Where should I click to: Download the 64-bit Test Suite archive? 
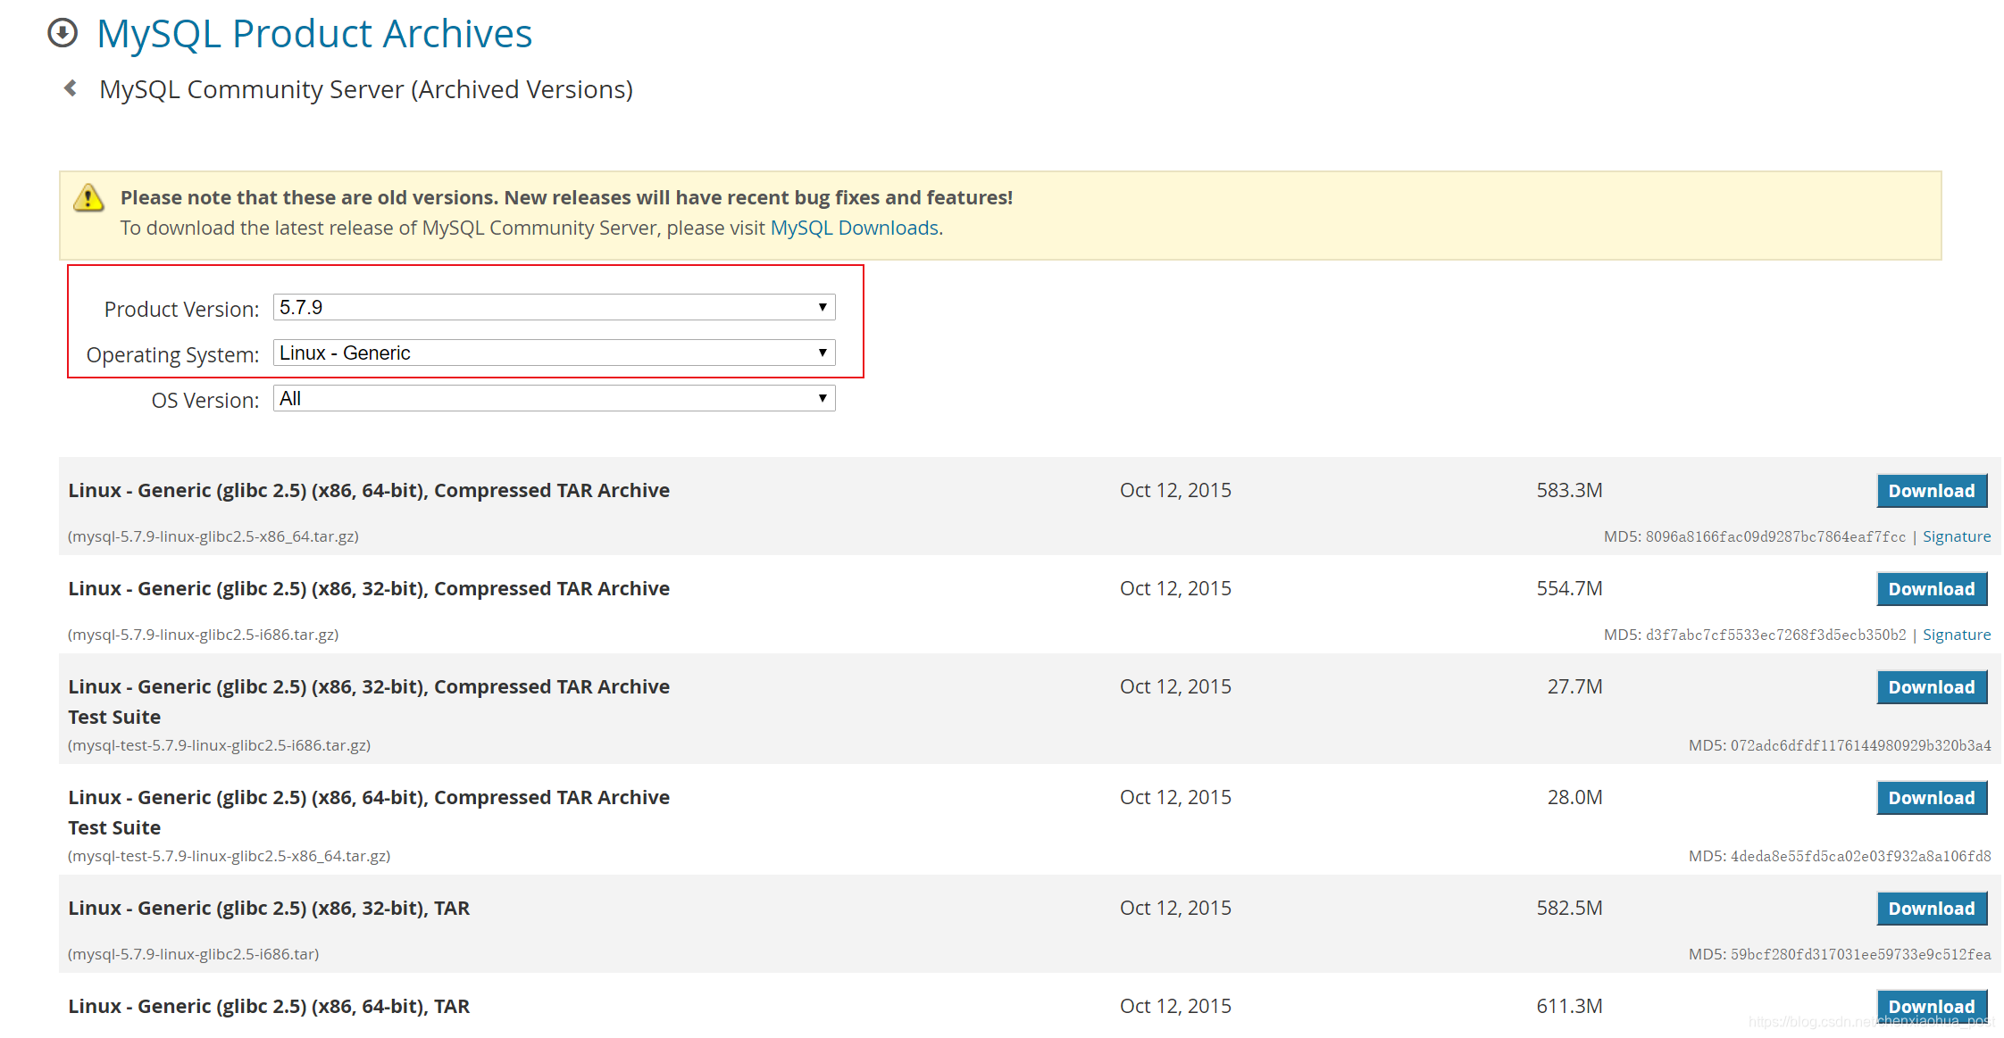point(1931,797)
